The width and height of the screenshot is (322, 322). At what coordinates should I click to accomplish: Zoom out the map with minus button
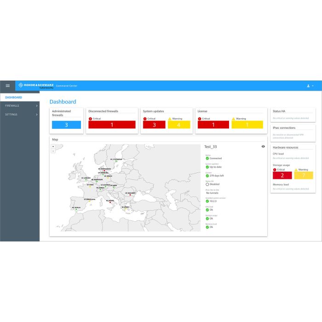pos(53,151)
